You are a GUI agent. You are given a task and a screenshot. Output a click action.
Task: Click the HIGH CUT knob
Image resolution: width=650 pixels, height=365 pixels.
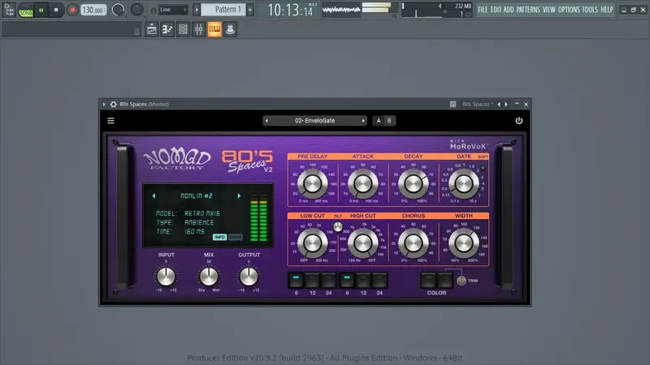pos(362,243)
